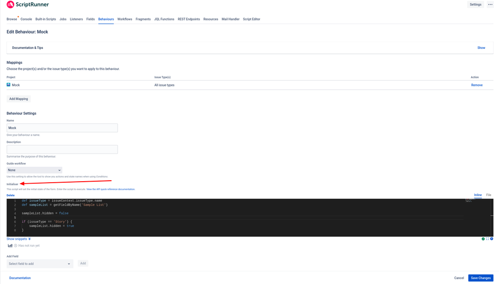Click the Cancel button
499x284 pixels.
459,278
